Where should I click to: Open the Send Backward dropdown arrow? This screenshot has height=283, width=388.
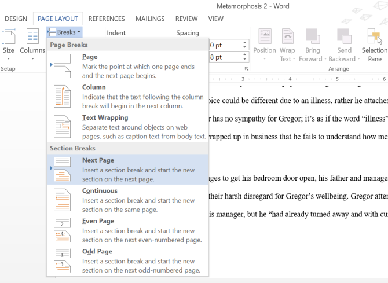[358, 59]
